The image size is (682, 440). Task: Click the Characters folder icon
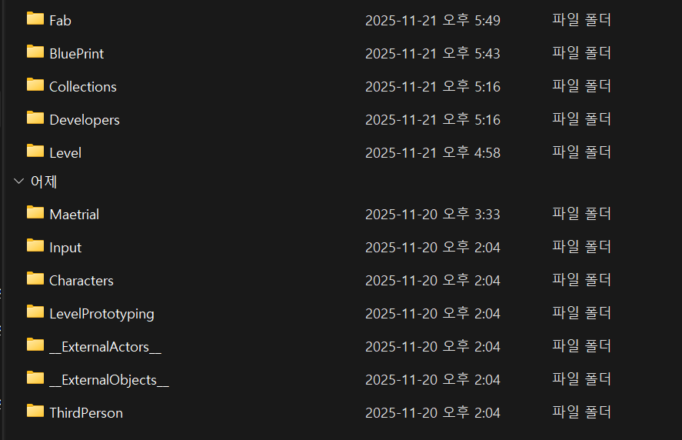coord(35,278)
